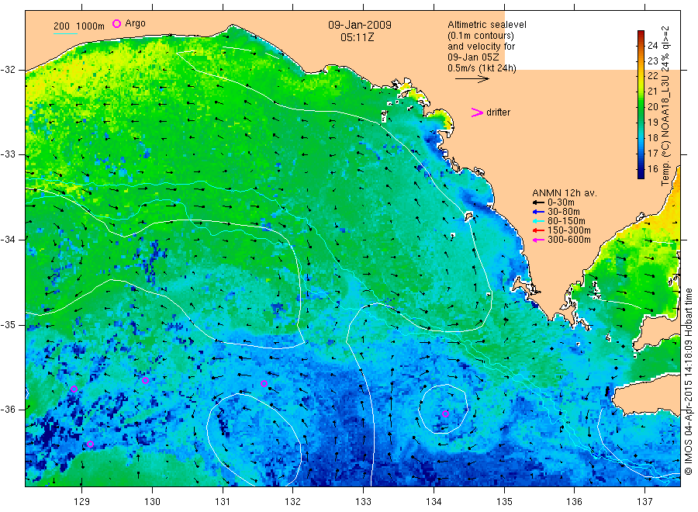Click longitude axis label '135'
Image resolution: width=698 pixels, height=512 pixels.
point(504,501)
